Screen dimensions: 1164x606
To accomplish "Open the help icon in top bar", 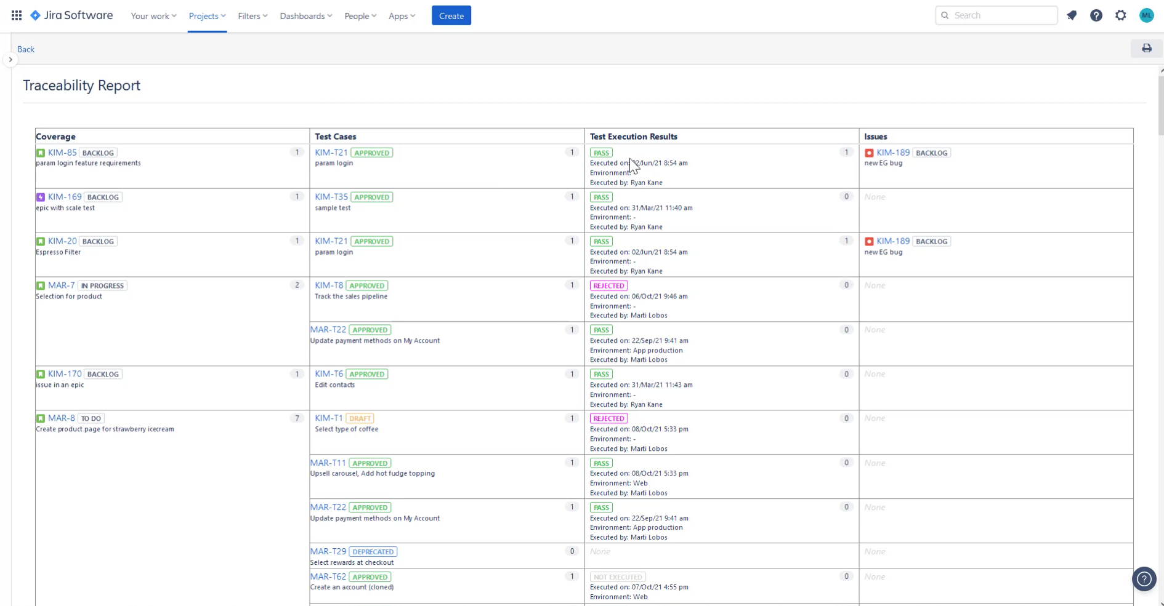I will tap(1096, 15).
